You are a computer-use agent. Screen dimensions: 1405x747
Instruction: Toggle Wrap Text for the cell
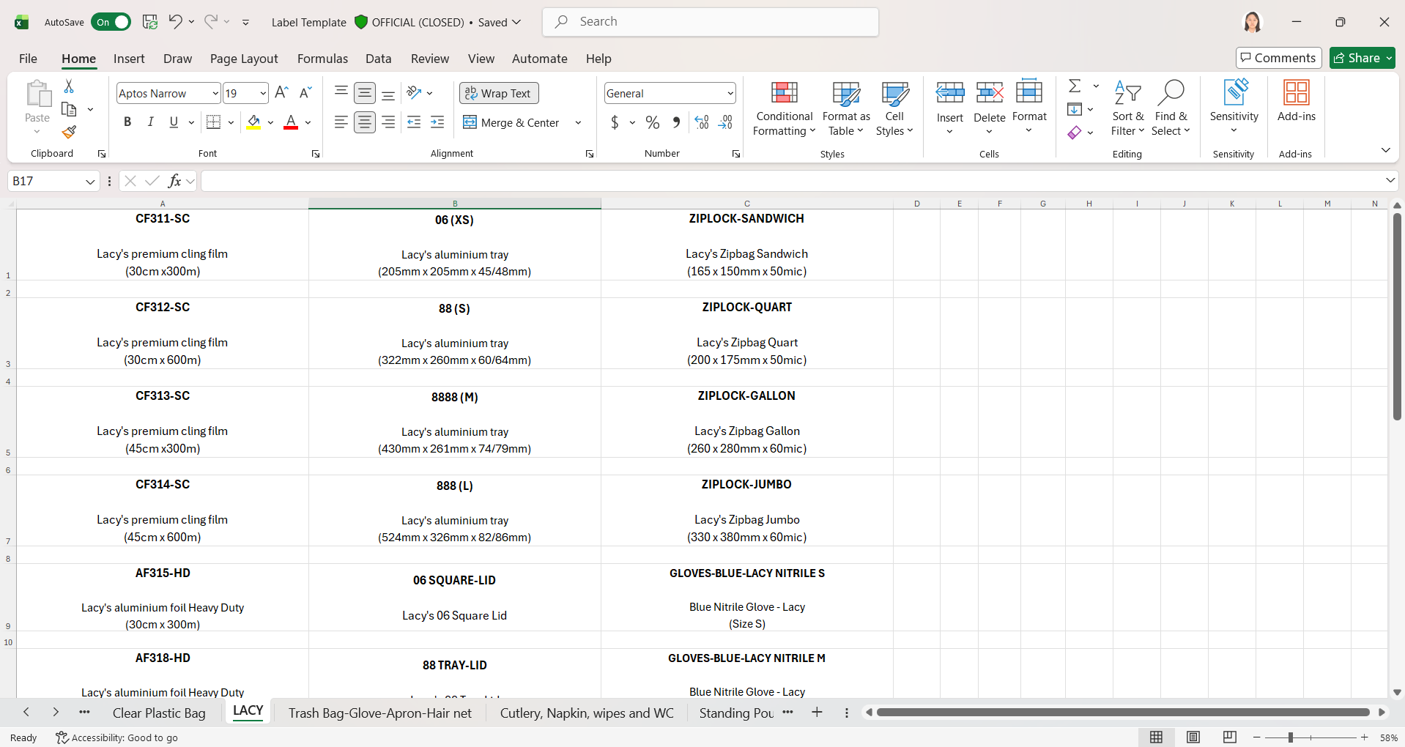point(499,93)
